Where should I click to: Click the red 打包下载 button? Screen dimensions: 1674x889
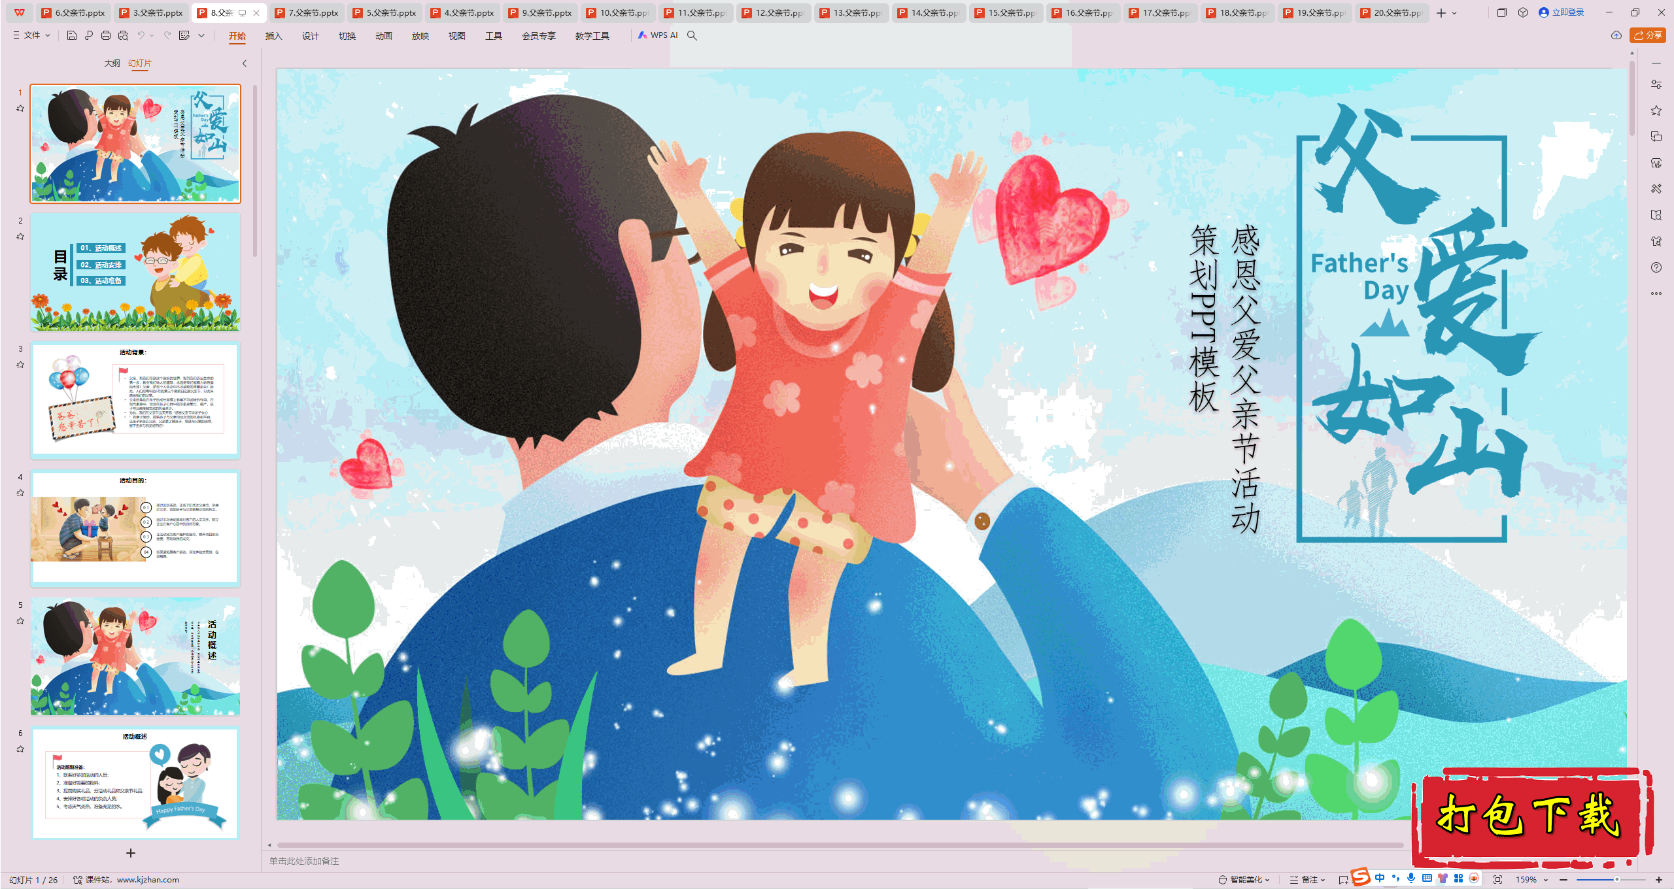click(1531, 817)
